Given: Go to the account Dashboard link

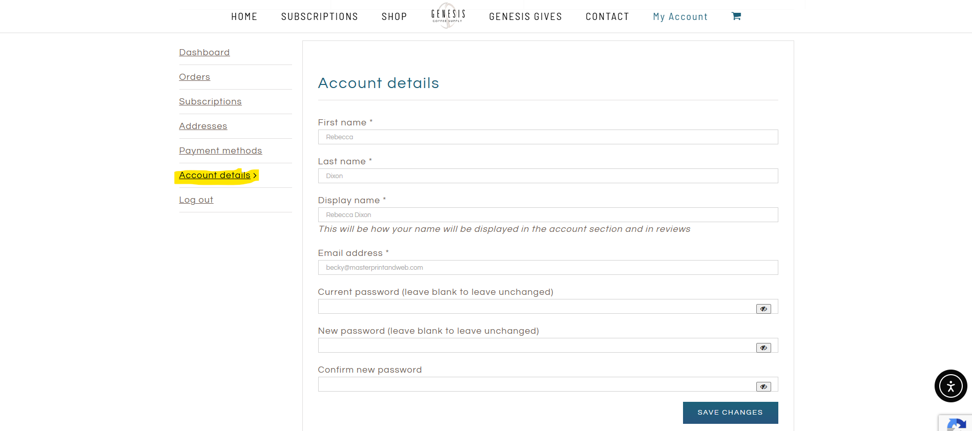Looking at the screenshot, I should (204, 52).
